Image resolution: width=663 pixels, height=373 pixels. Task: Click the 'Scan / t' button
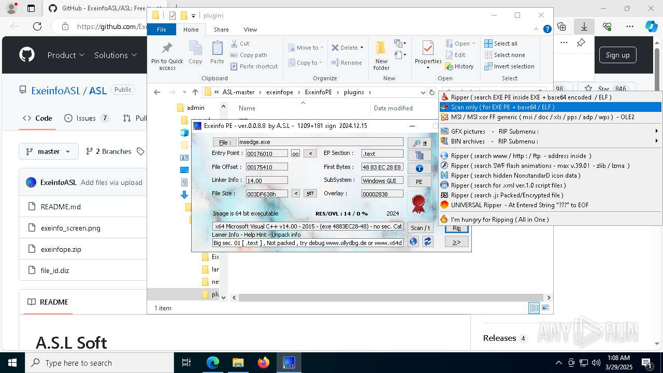(x=420, y=228)
